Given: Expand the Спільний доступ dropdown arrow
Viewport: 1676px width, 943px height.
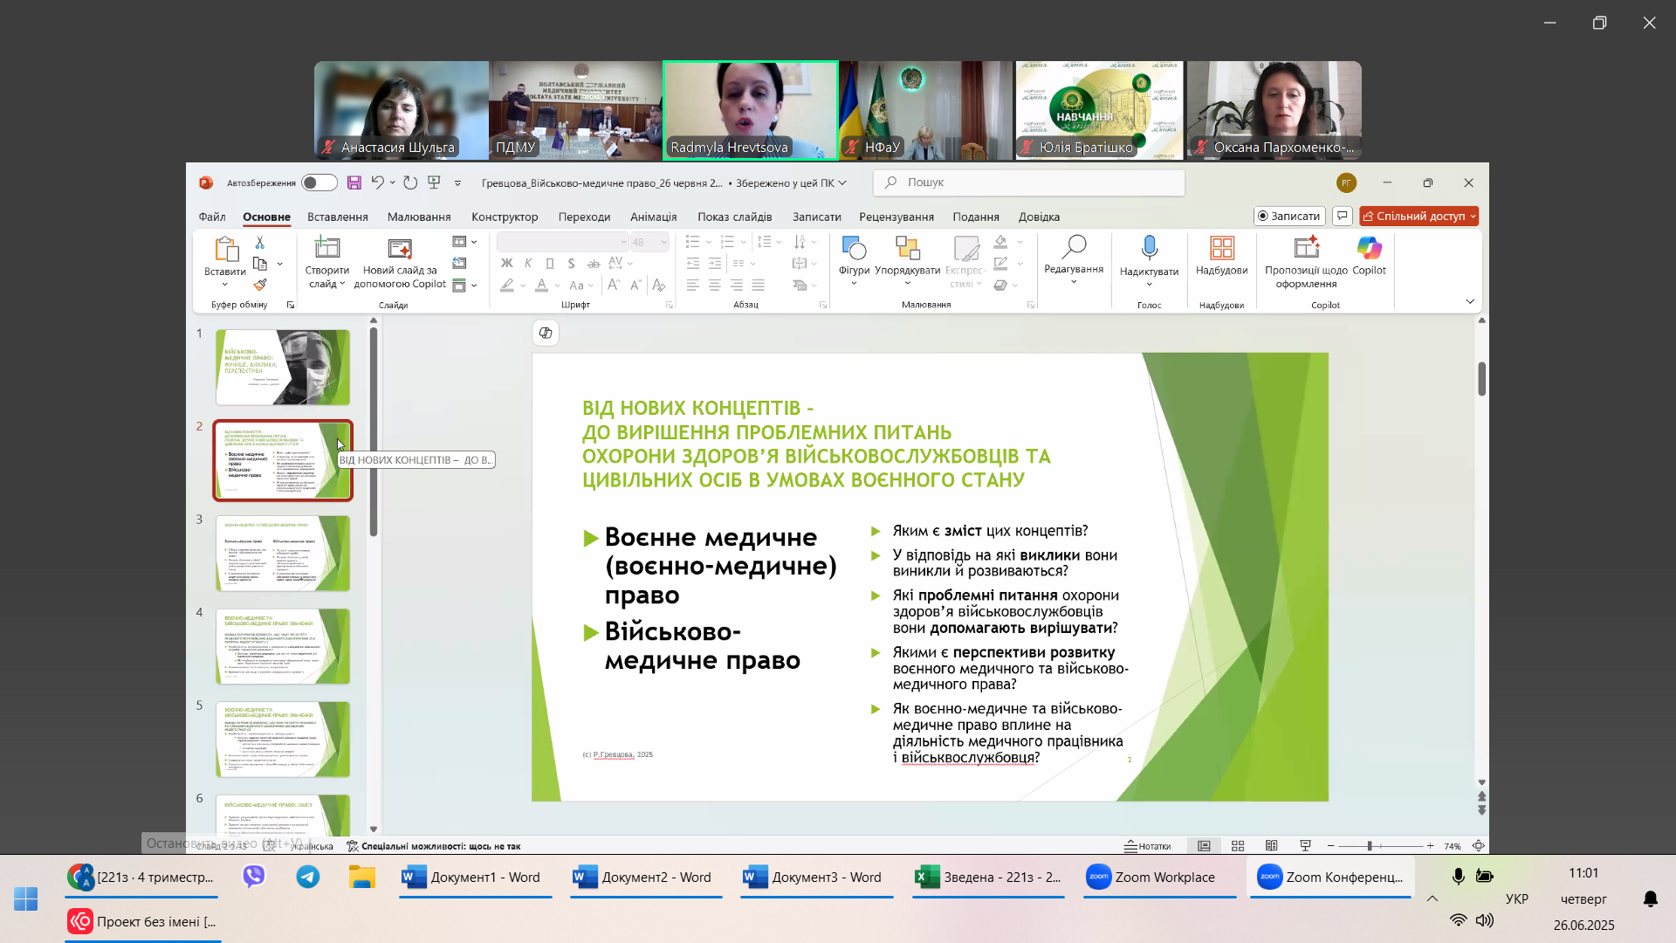Looking at the screenshot, I should 1473,216.
